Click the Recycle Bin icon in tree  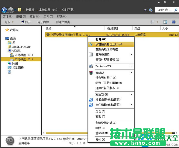(x=9, y=72)
